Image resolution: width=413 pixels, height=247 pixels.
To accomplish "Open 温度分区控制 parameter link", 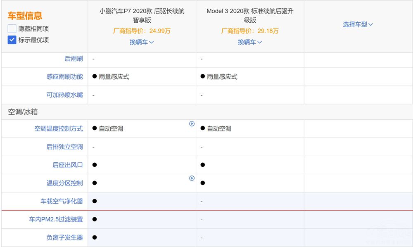I will click(65, 183).
